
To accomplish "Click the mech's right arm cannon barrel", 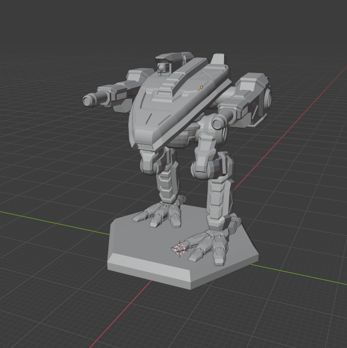I will point(223,118).
